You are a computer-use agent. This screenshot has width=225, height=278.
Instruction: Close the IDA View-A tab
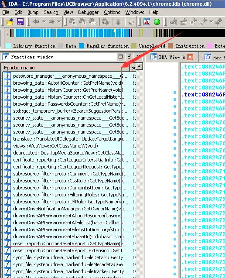[190, 57]
